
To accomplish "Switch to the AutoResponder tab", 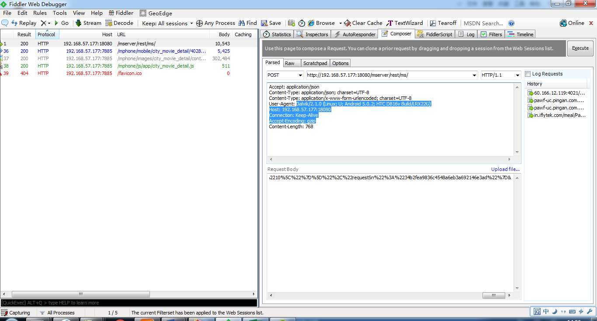I will [354, 34].
